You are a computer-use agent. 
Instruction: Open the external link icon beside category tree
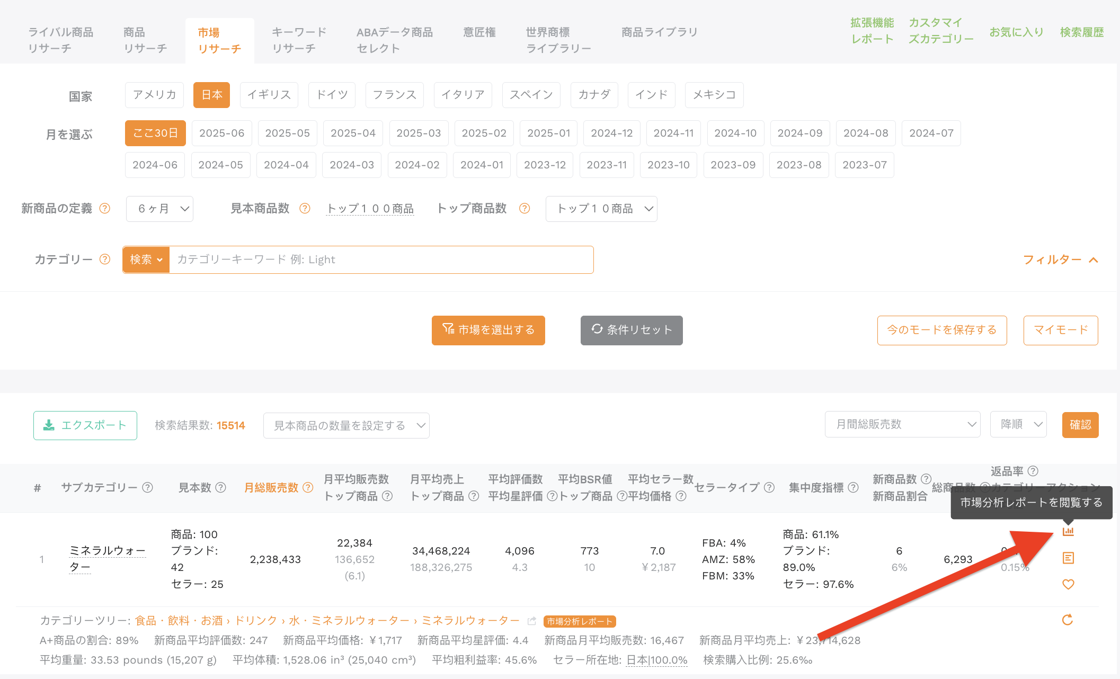click(x=532, y=621)
